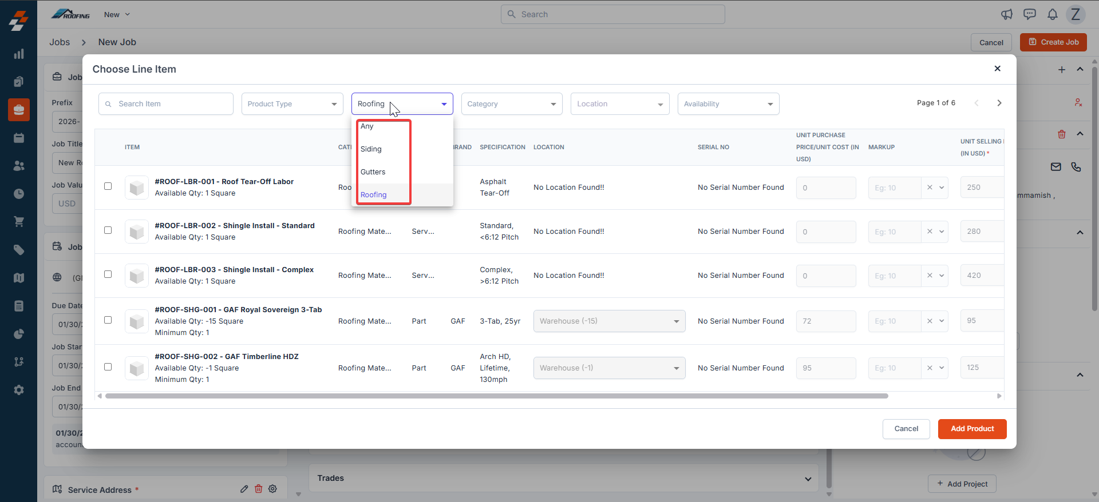Check the GAF Timberline HDZ checkbox

click(108, 366)
